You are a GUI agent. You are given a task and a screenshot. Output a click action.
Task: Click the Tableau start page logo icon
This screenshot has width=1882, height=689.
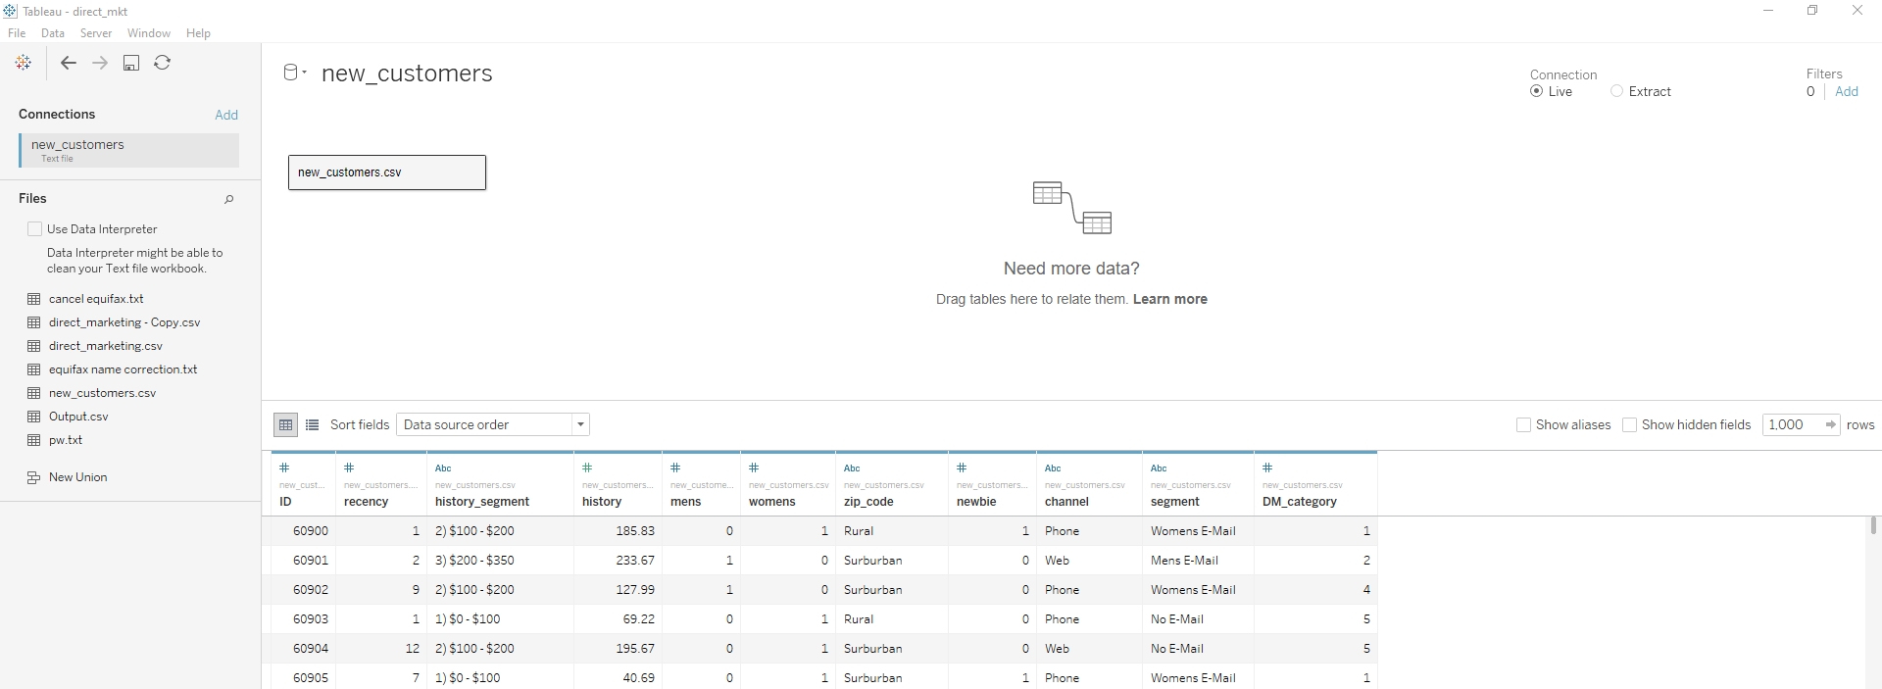(24, 63)
